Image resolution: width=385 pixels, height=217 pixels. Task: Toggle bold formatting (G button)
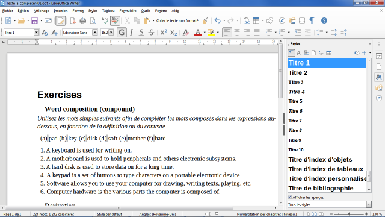[122, 33]
